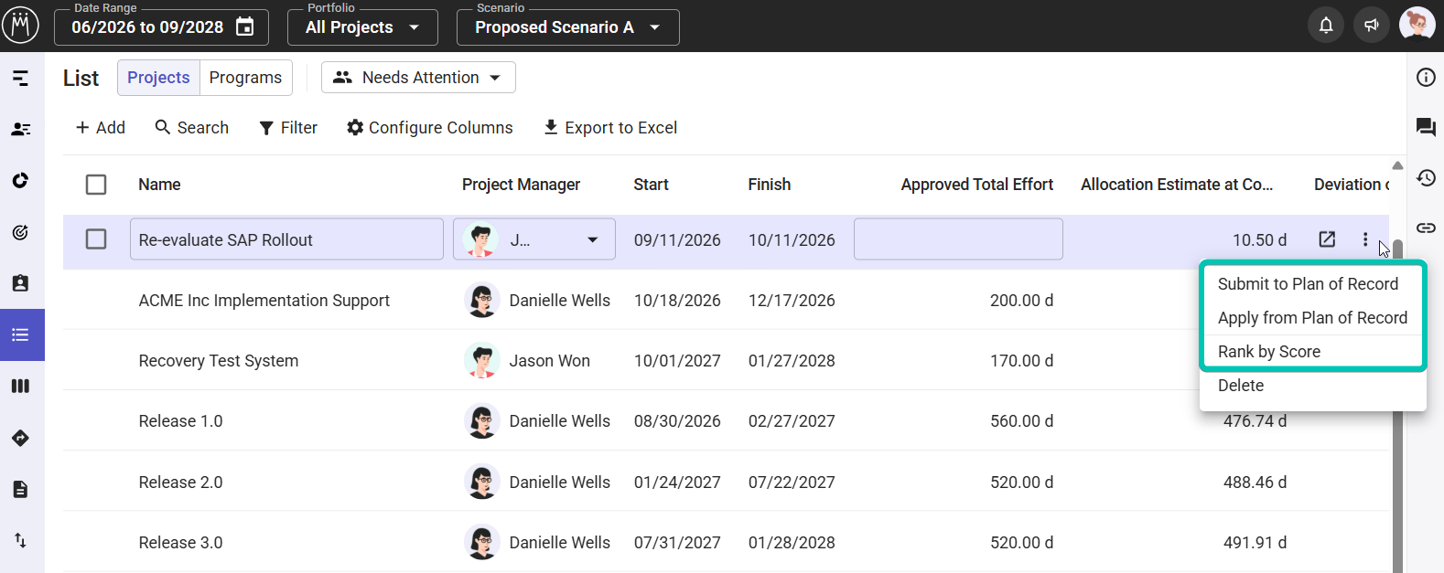Click Export to Excel button
Image resolution: width=1444 pixels, height=573 pixels.
pyautogui.click(x=610, y=128)
